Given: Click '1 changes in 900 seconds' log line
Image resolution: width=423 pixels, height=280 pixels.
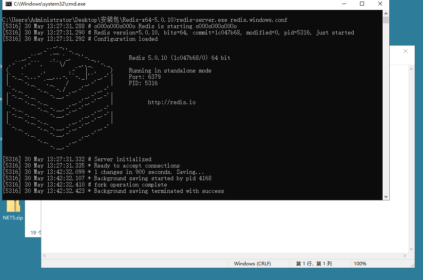Looking at the screenshot, I should coord(103,172).
